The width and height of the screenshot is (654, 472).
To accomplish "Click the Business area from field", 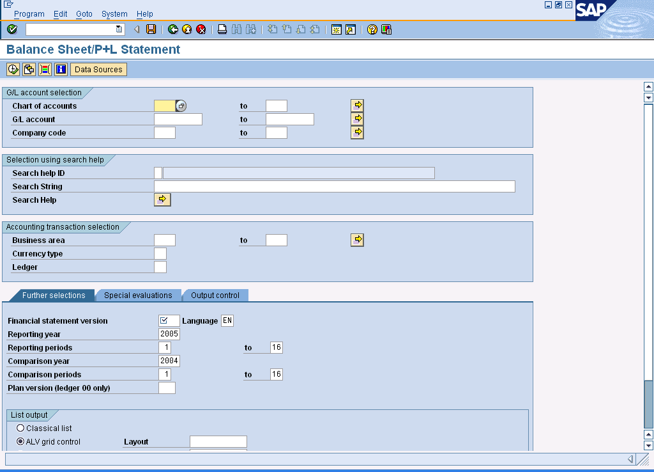I will pos(165,240).
